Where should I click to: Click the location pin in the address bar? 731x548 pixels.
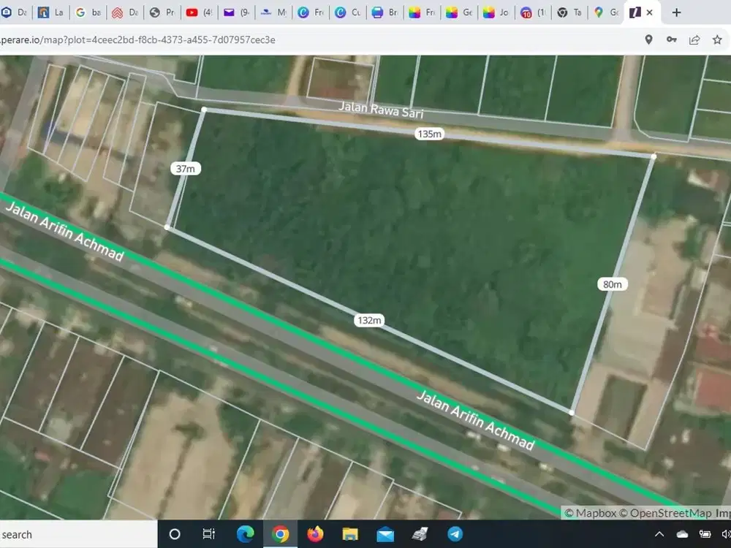[x=648, y=40]
